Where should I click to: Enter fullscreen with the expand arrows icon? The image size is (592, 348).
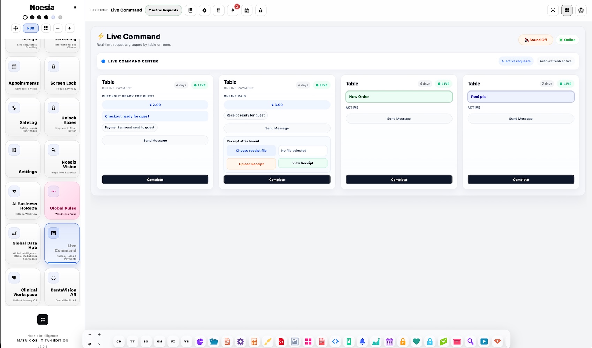(x=553, y=10)
